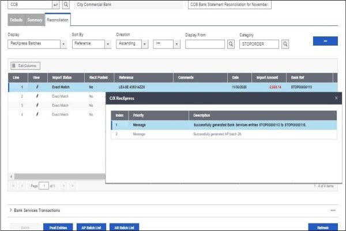Click the pencil view icon on line 1
Viewport: 346px width, 231px height.
37,87
